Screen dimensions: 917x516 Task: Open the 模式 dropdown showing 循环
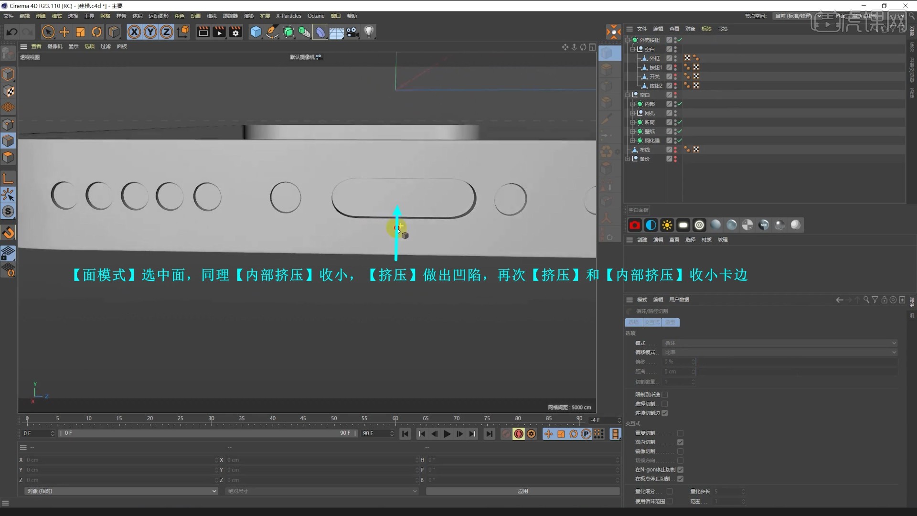pos(778,343)
